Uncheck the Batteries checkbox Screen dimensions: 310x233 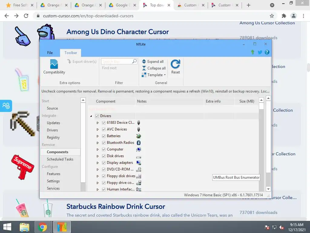104,136
